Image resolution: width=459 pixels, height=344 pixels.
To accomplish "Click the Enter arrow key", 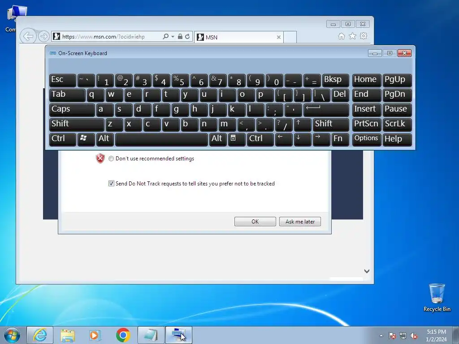I will click(326, 110).
